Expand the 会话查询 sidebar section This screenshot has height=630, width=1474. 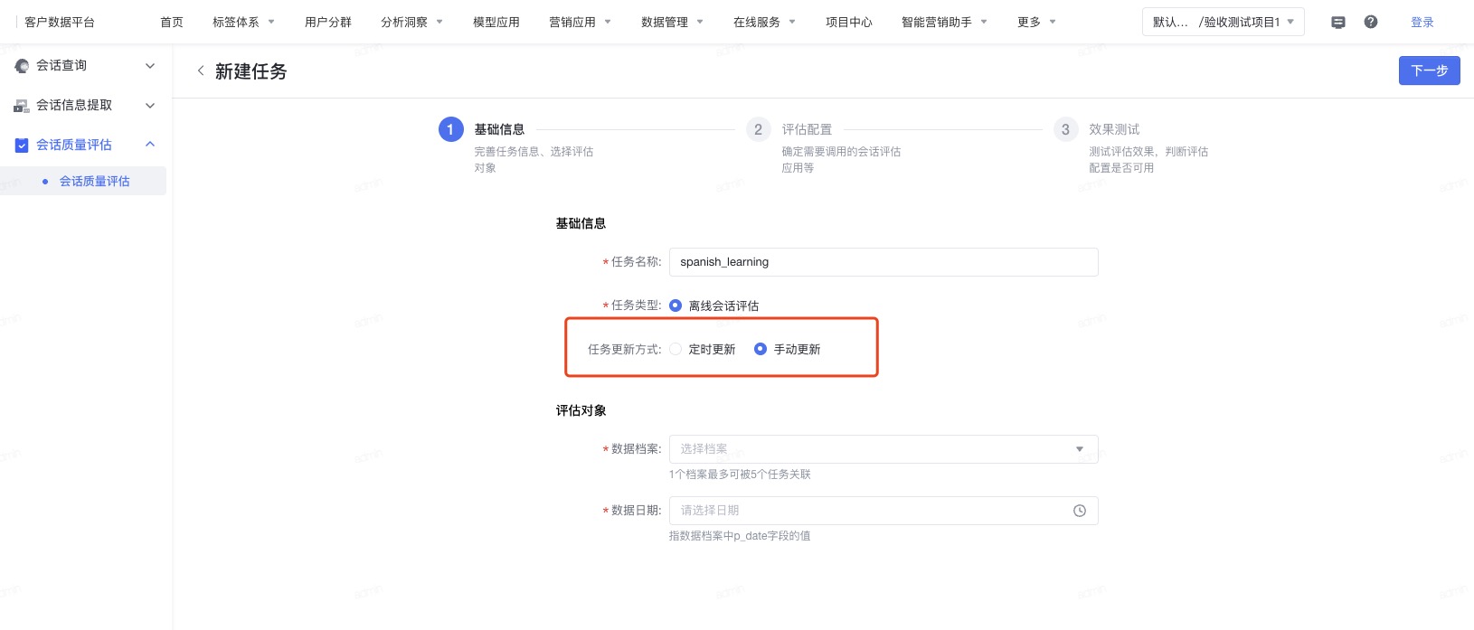coord(150,66)
